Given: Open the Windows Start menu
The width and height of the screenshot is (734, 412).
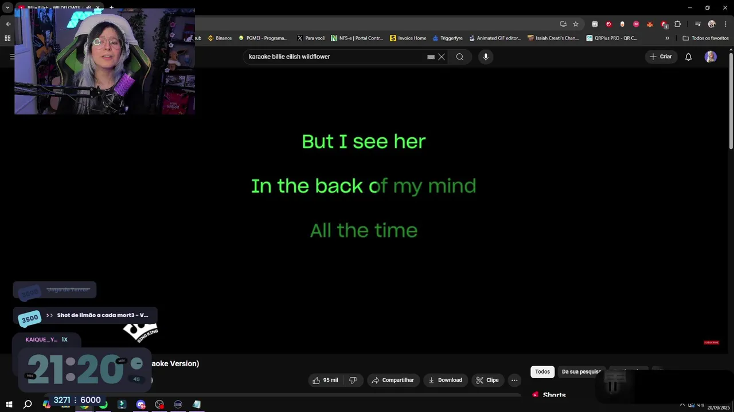Looking at the screenshot, I should pos(9,405).
